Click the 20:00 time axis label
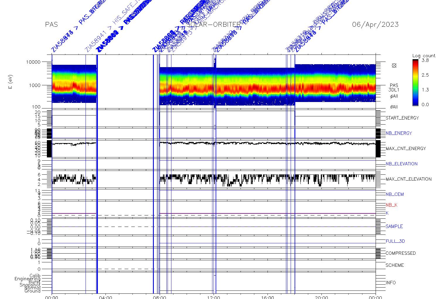Viewport: 443px width, 299px height. [321, 297]
